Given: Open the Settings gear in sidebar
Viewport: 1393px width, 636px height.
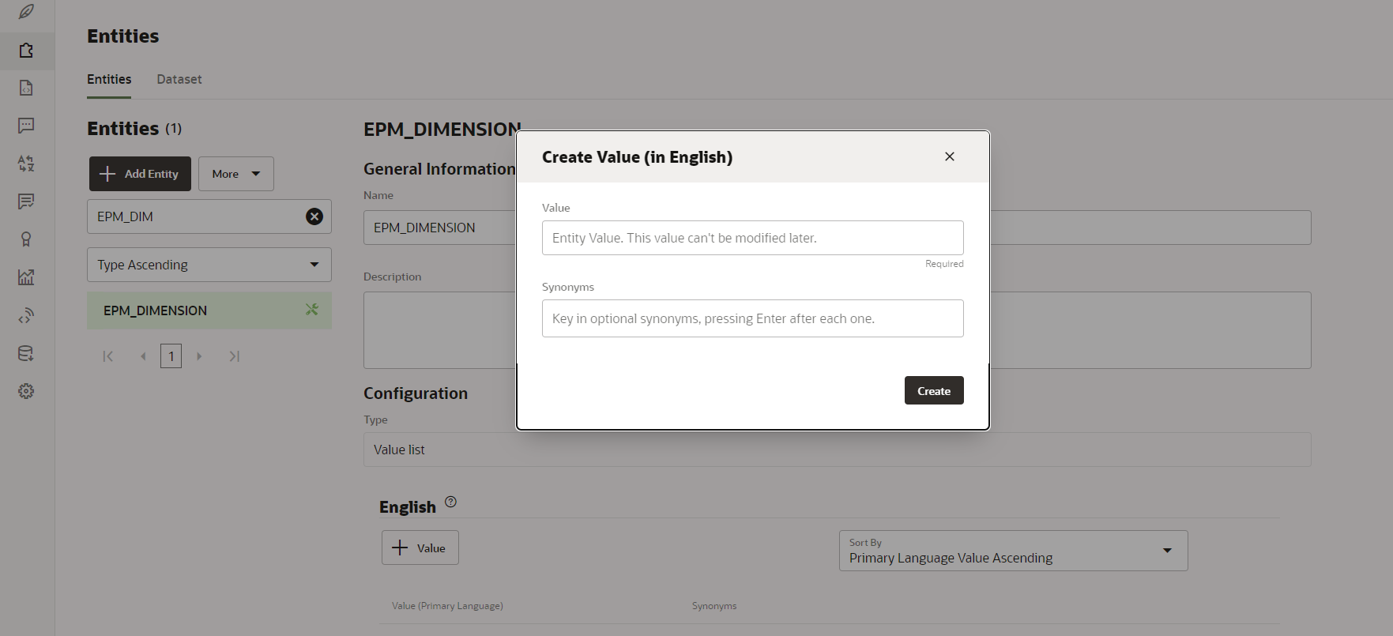Looking at the screenshot, I should (26, 391).
